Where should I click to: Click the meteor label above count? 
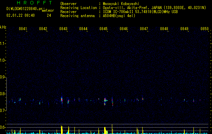point(48,10)
